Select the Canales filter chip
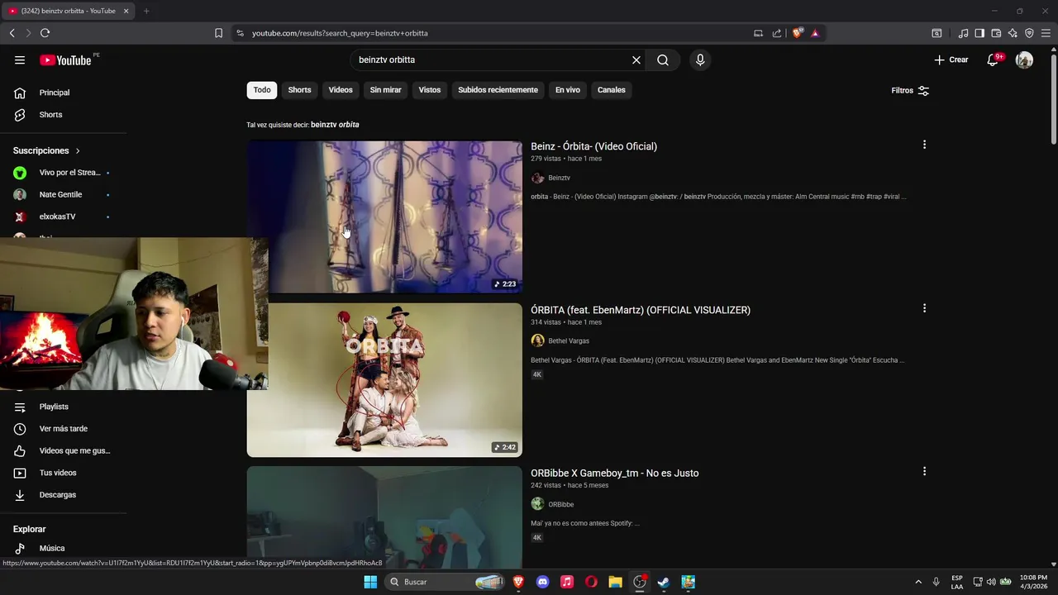This screenshot has height=595, width=1058. pyautogui.click(x=612, y=89)
